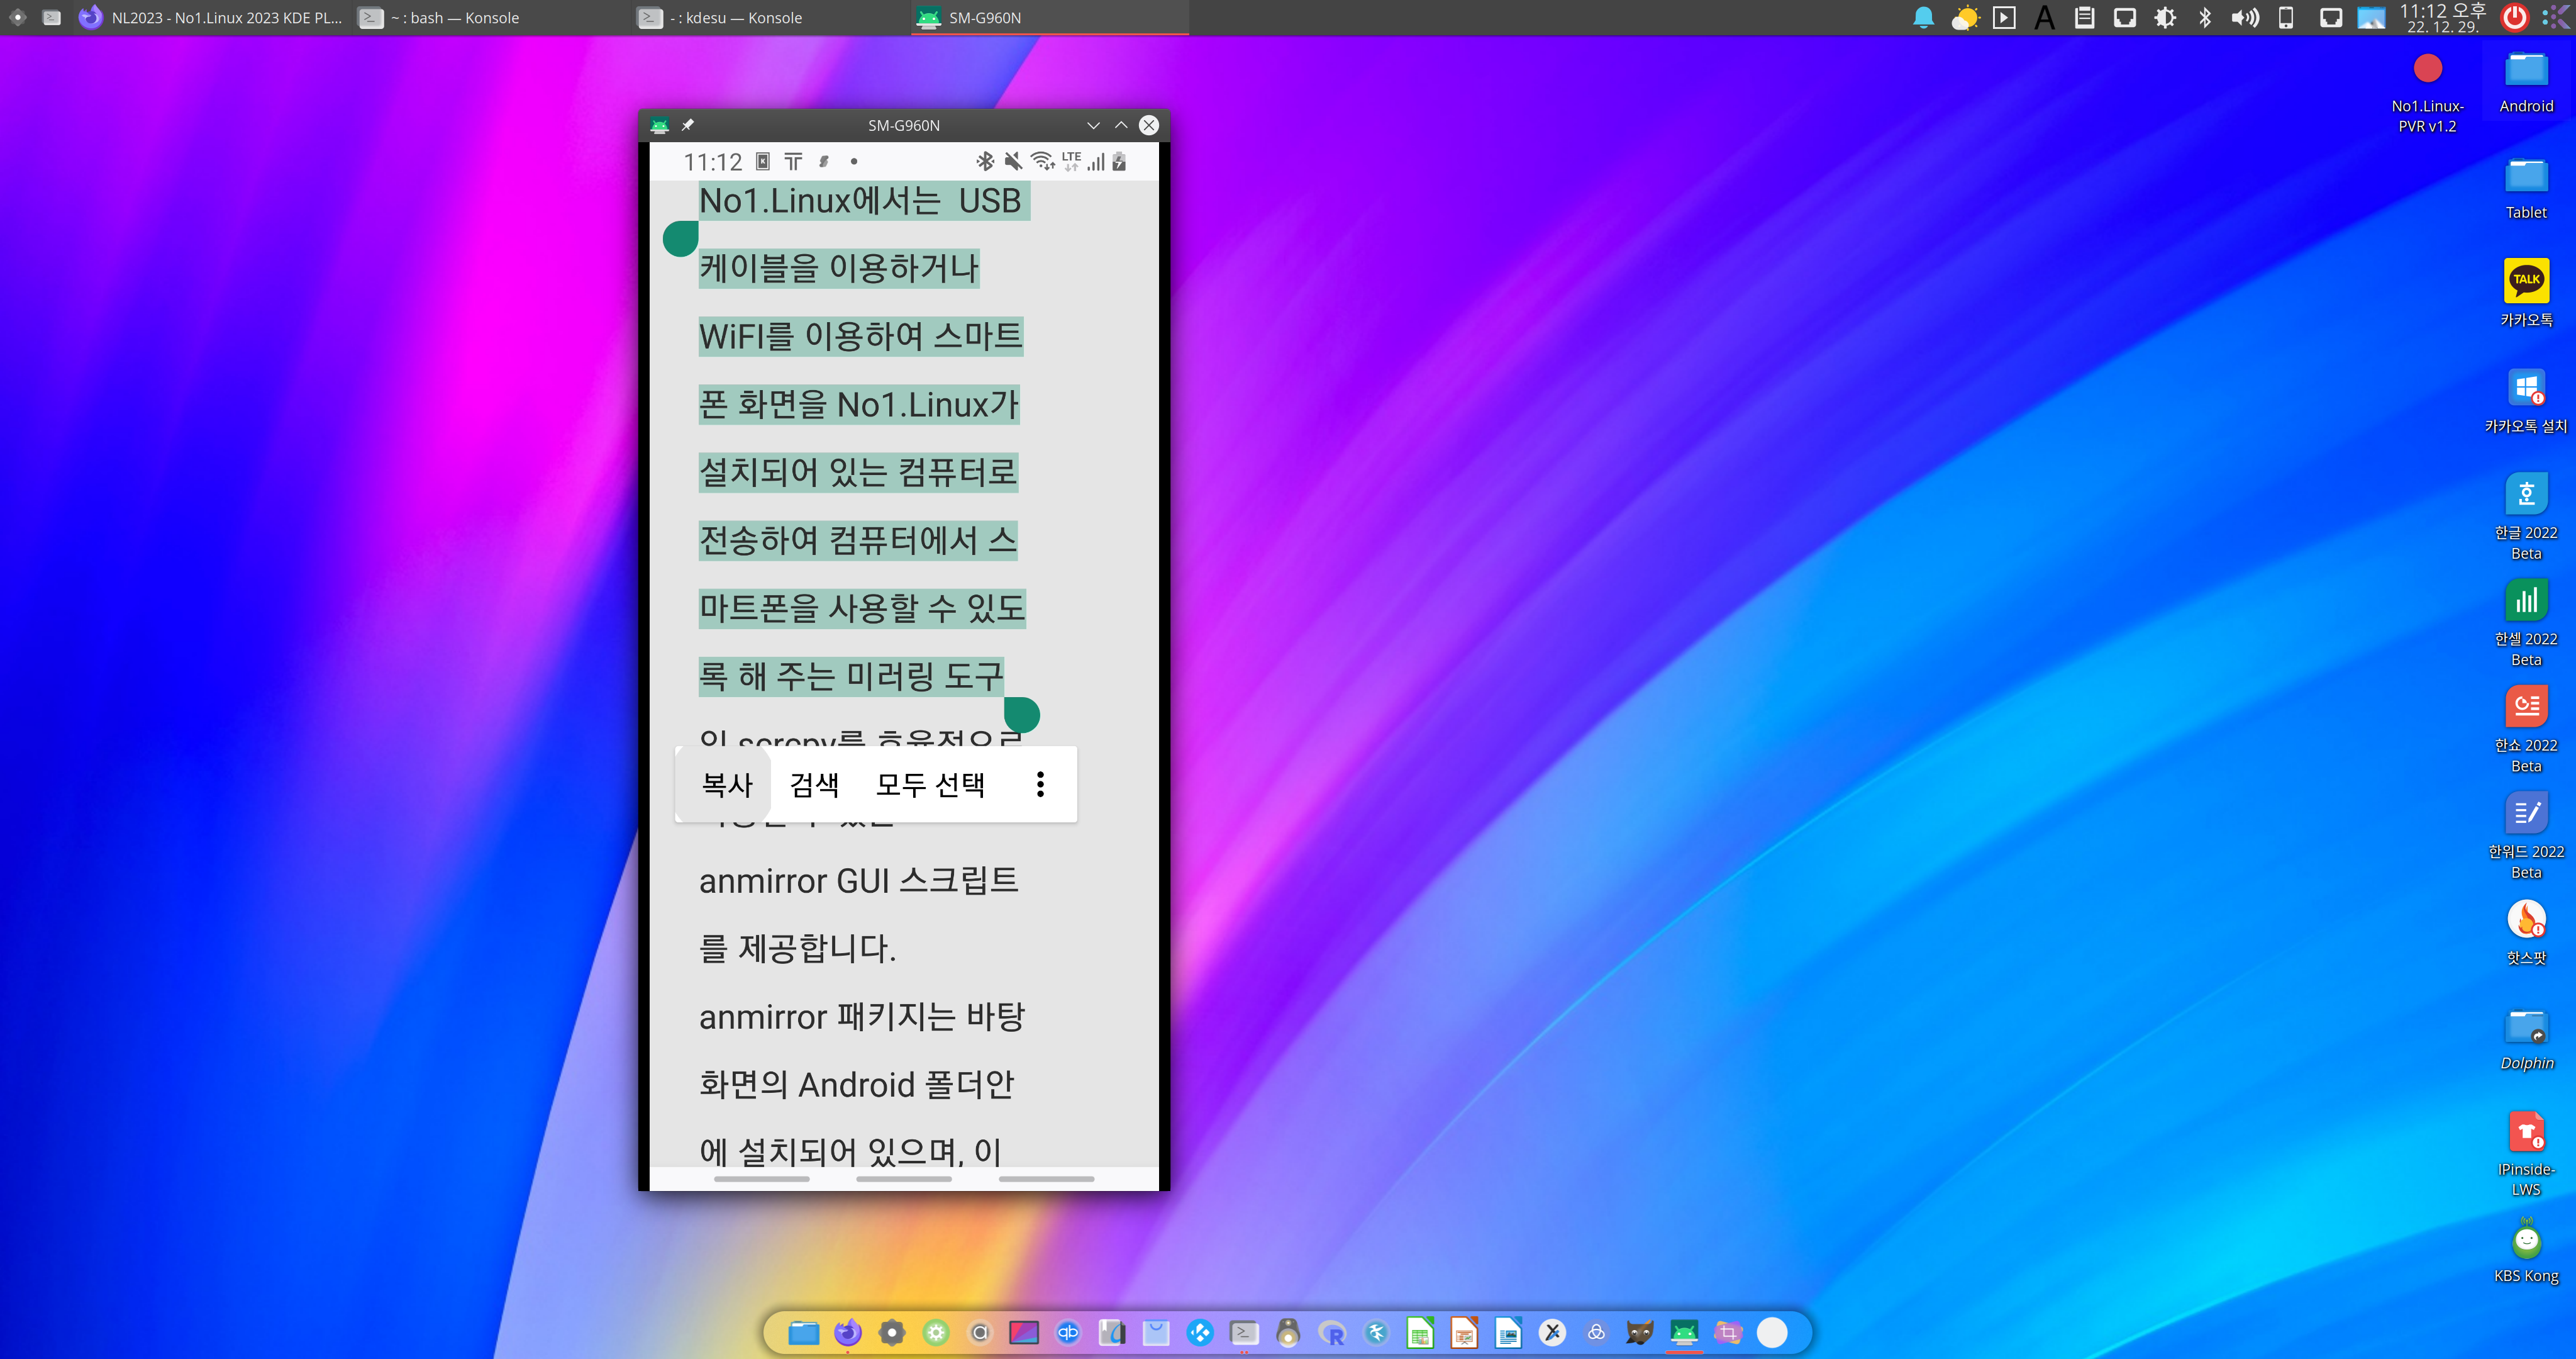This screenshot has height=1359, width=2576.
Task: Open the screen brightness tray icon
Action: click(2165, 18)
